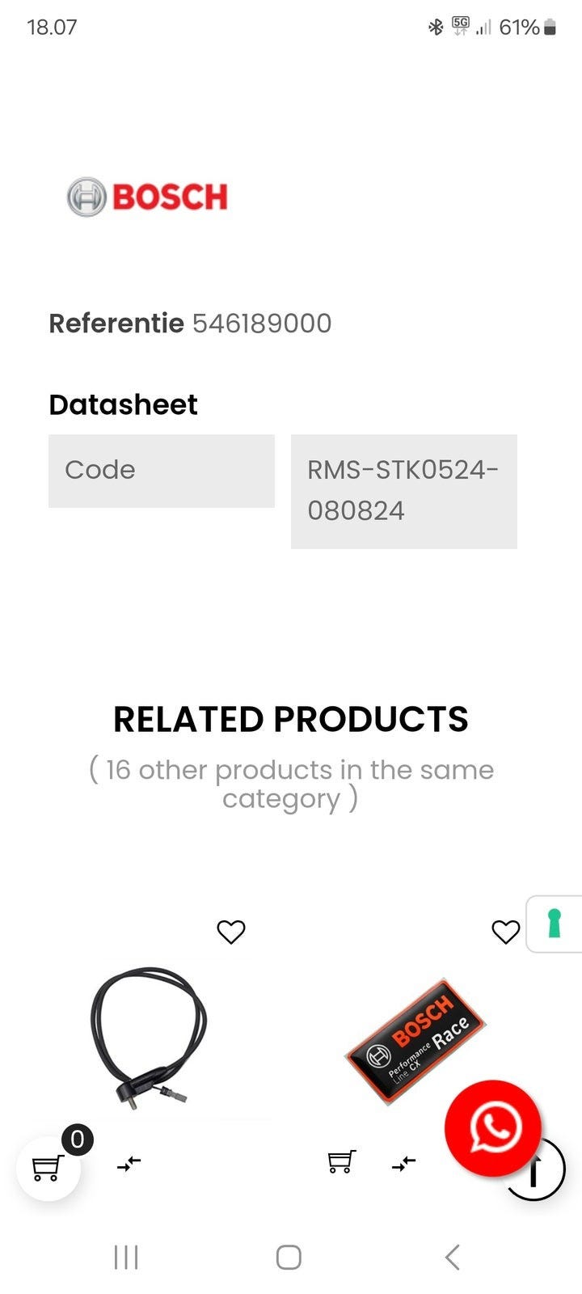
Task: Favorite the Bosch Race sticker product
Action: (506, 932)
